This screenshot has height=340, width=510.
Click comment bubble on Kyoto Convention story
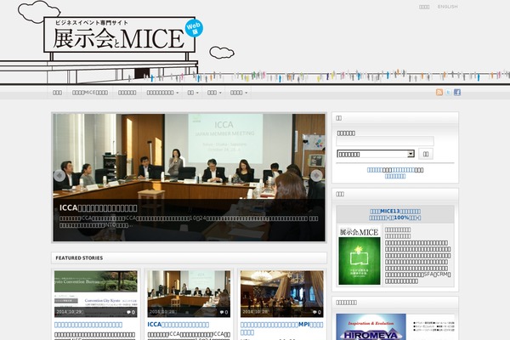pos(131,312)
